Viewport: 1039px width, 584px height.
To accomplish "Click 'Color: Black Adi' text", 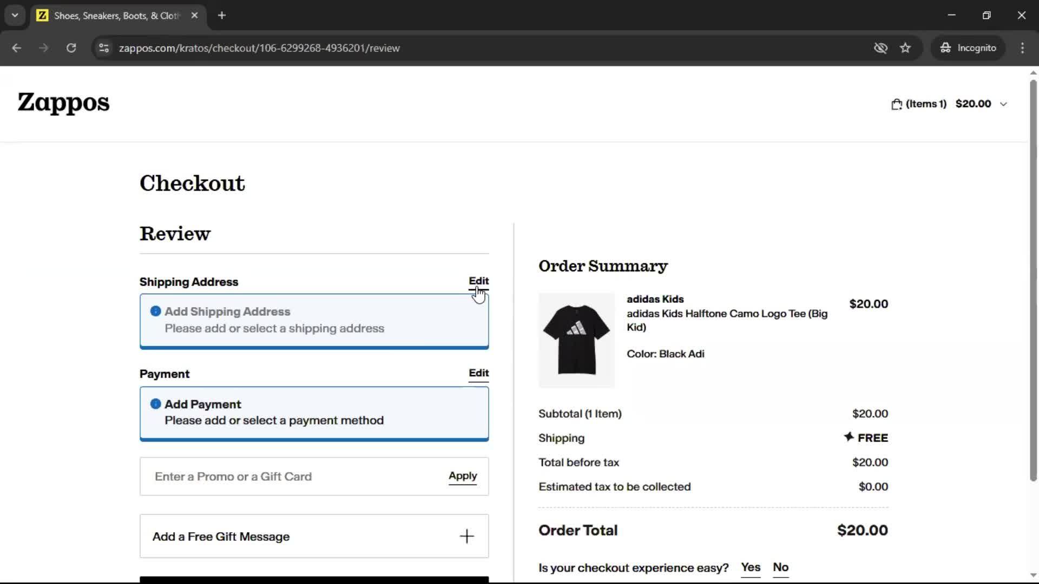I will pyautogui.click(x=665, y=354).
